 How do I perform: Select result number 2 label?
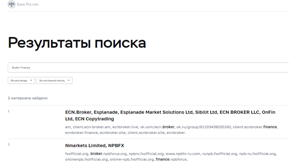9,144
